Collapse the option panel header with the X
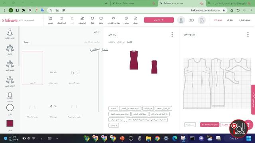 click(98, 32)
